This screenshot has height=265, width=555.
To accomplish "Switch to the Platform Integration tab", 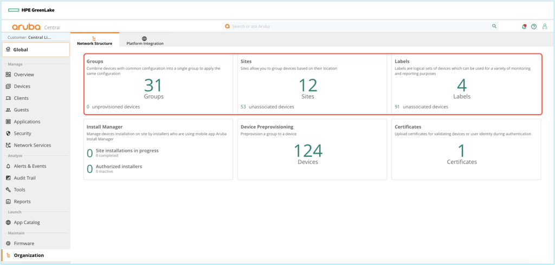I will click(x=144, y=41).
